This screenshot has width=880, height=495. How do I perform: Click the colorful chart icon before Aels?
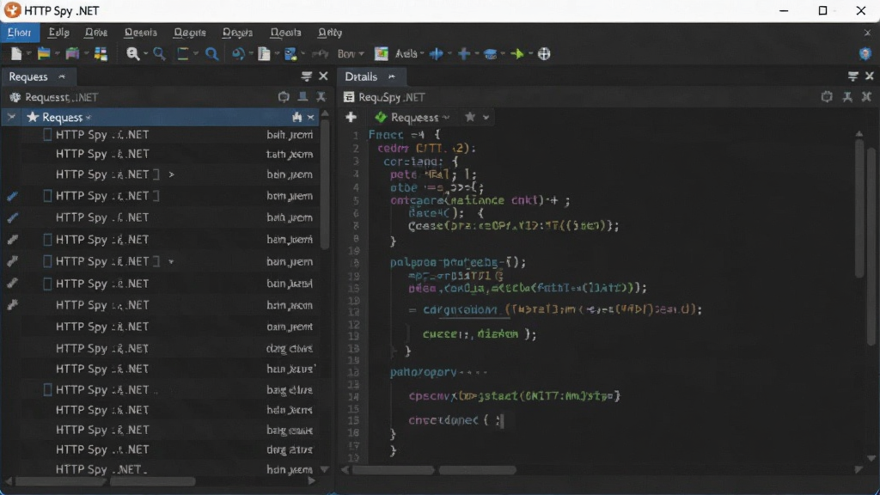381,54
